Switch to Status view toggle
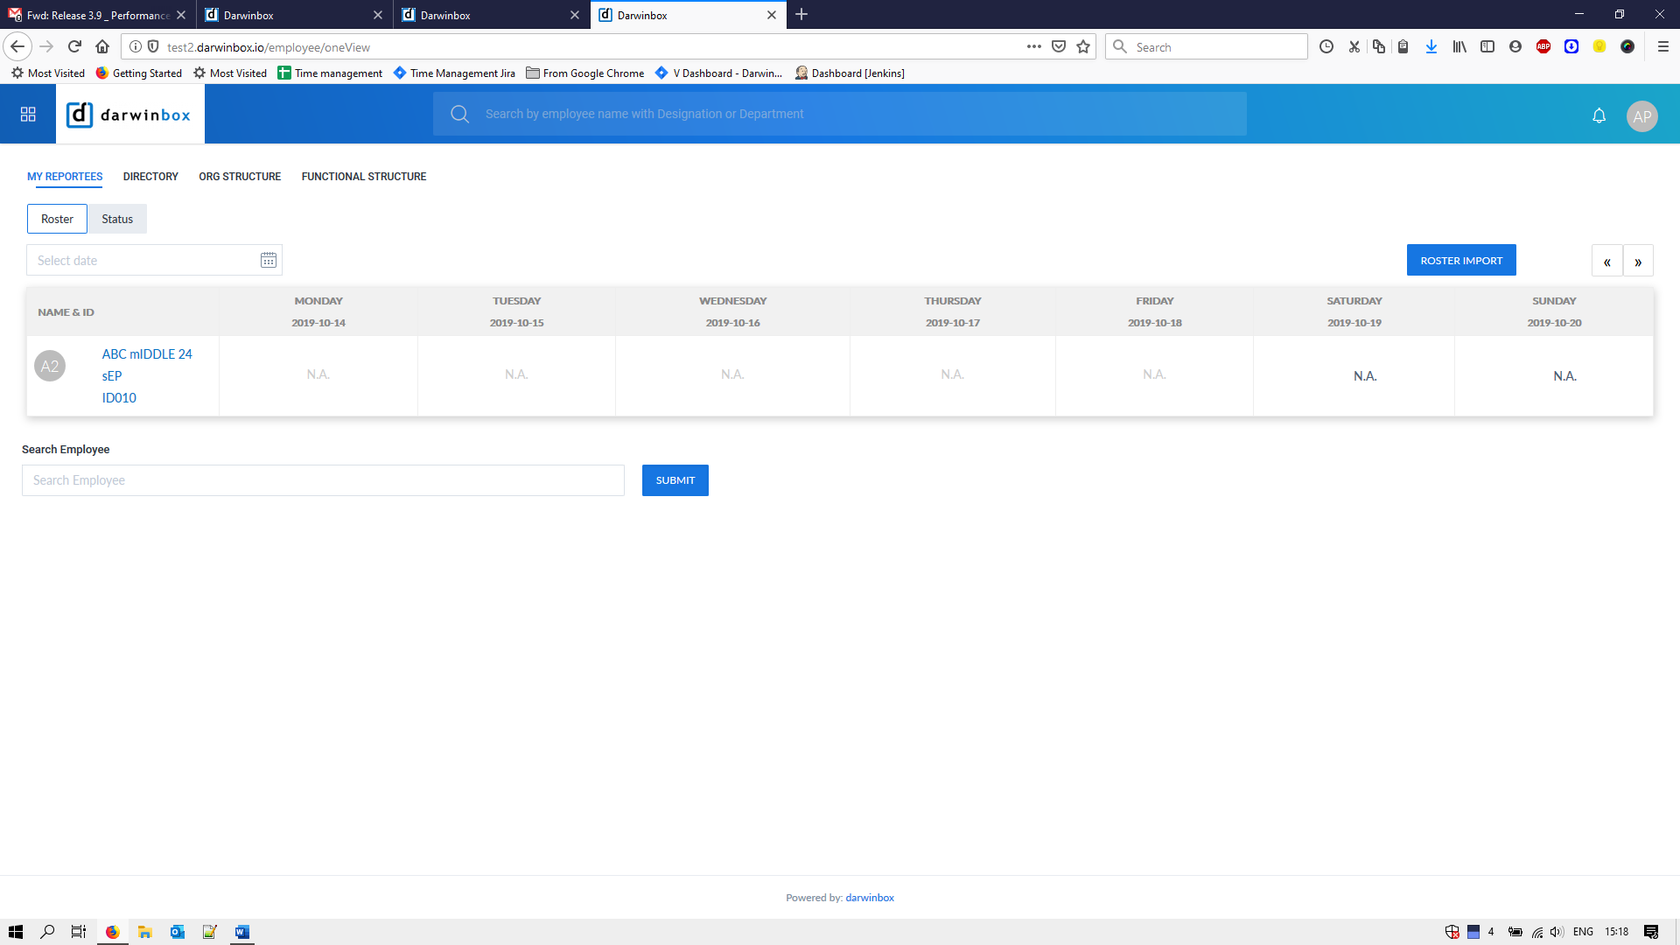This screenshot has width=1680, height=945. coord(117,220)
